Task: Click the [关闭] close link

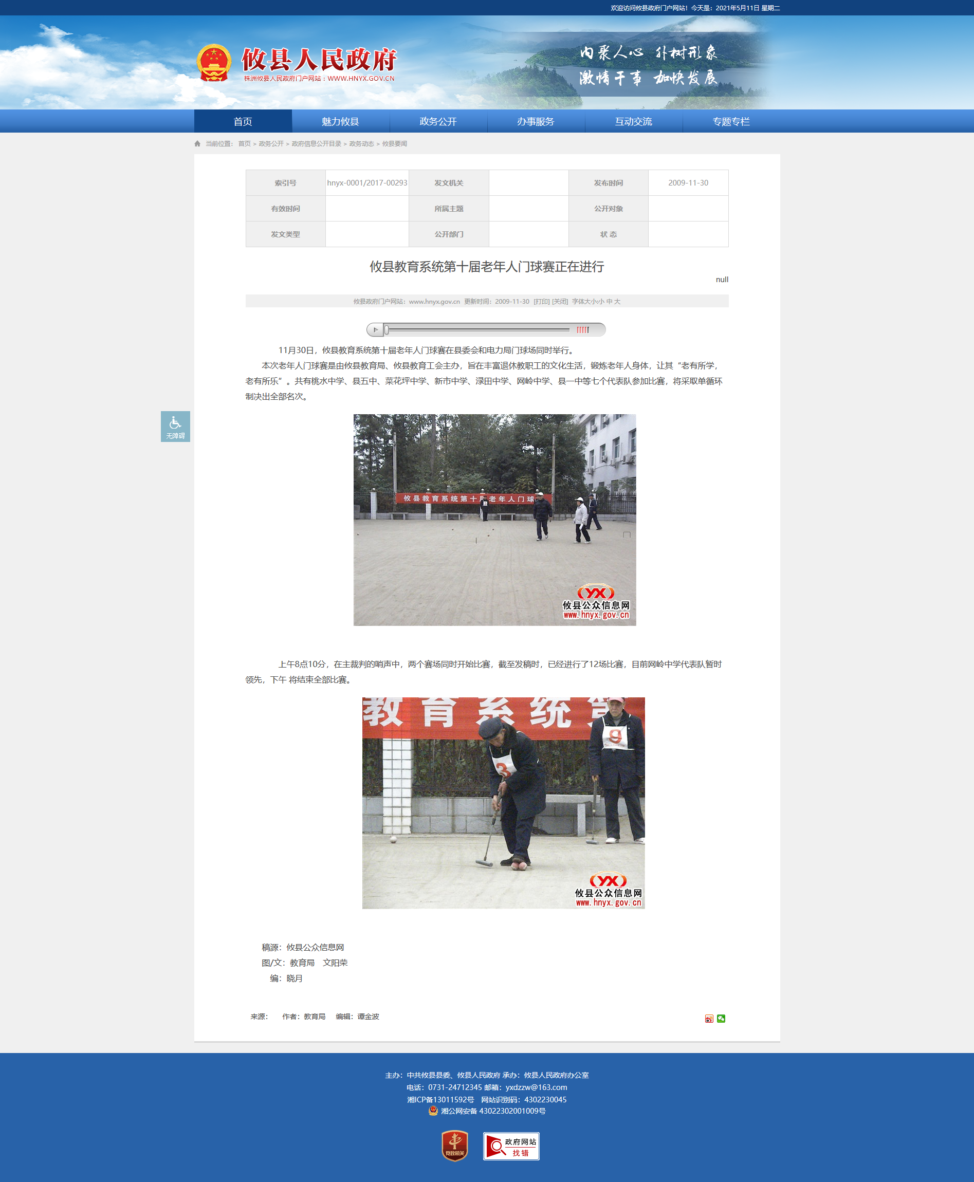Action: 559,302
